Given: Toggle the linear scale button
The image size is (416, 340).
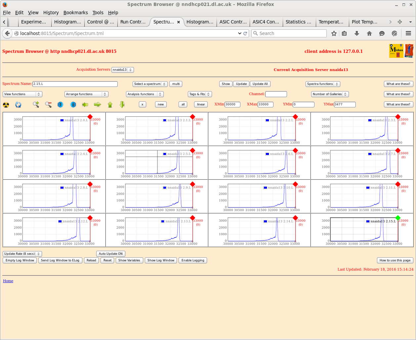Looking at the screenshot, I should click(201, 104).
